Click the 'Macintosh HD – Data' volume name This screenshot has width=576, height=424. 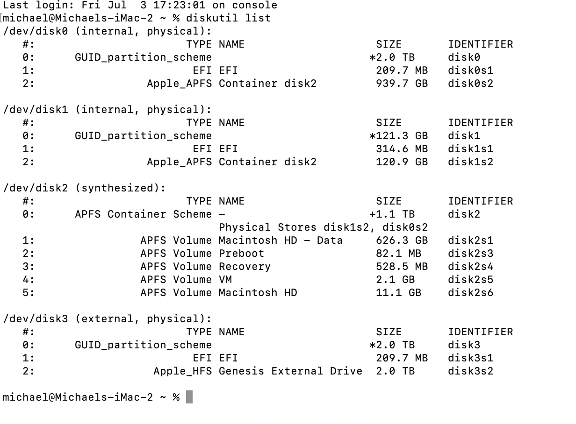(x=281, y=240)
